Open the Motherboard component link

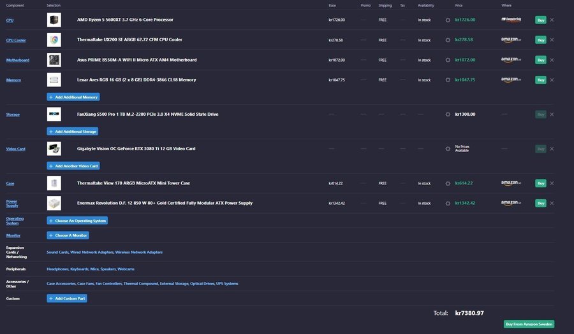(18, 60)
